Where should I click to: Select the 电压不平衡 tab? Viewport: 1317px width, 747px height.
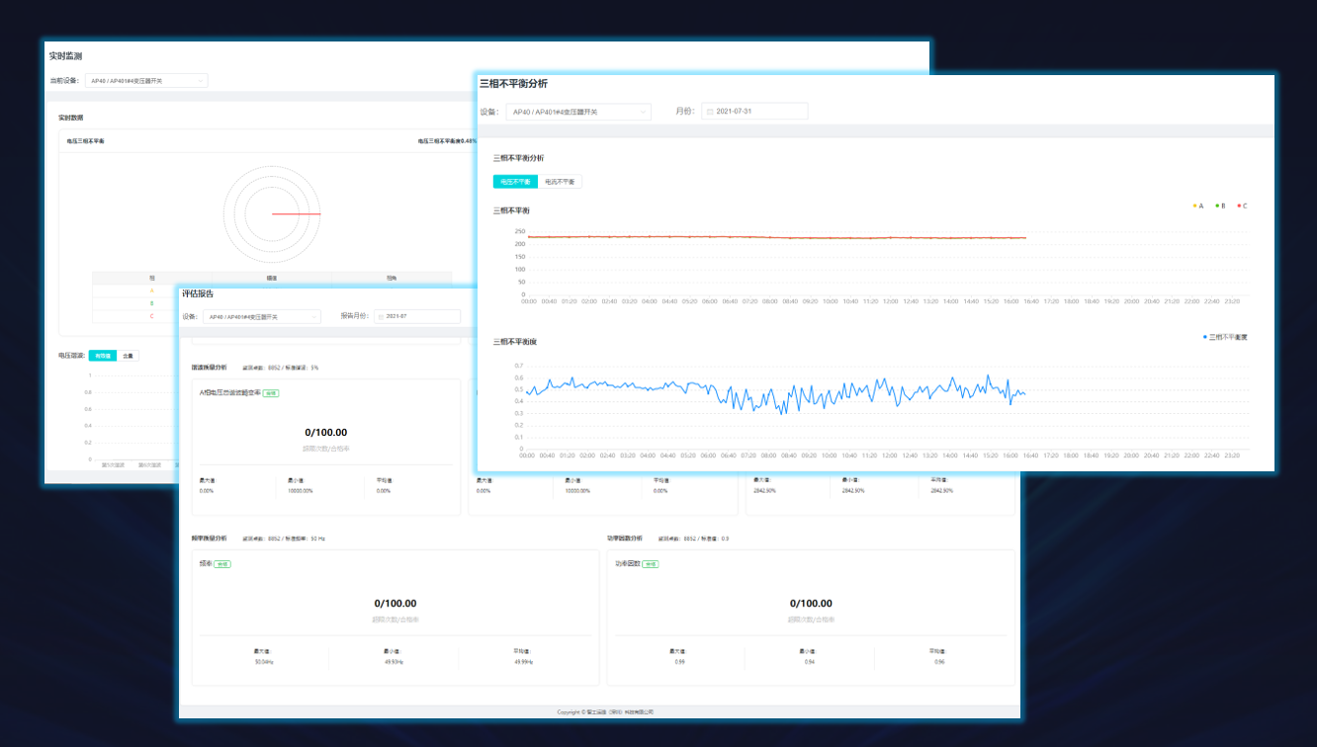[515, 182]
